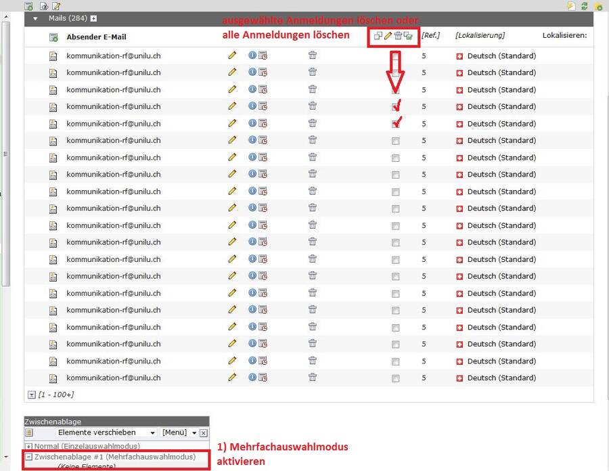Viewport: 609px width, 471px height.
Task: Click the left vertical scrollbar thumb
Action: click(5, 154)
